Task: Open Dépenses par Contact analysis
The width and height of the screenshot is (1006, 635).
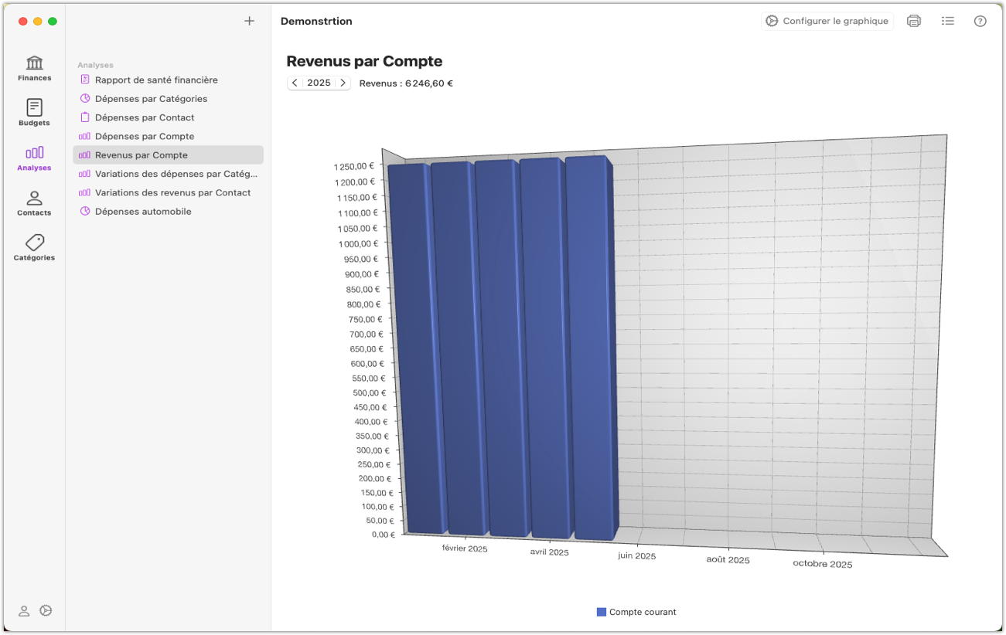Action: click(x=168, y=117)
